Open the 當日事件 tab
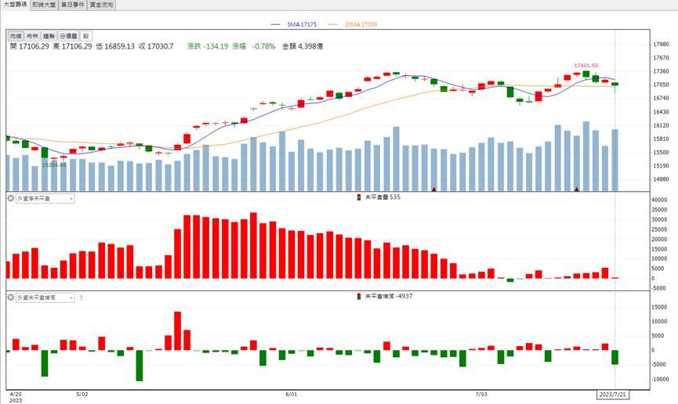The height and width of the screenshot is (404, 678). (x=73, y=5)
